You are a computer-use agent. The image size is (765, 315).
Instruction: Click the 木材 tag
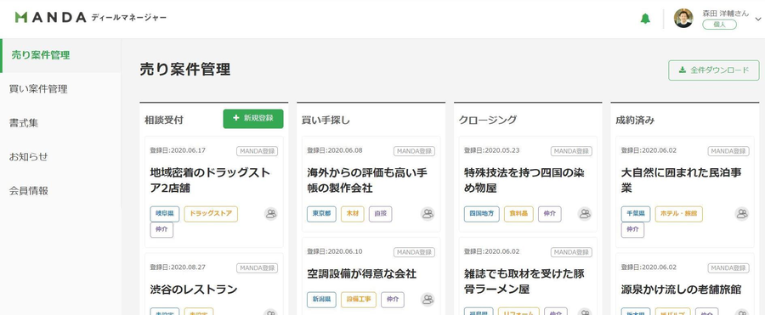pyautogui.click(x=352, y=214)
